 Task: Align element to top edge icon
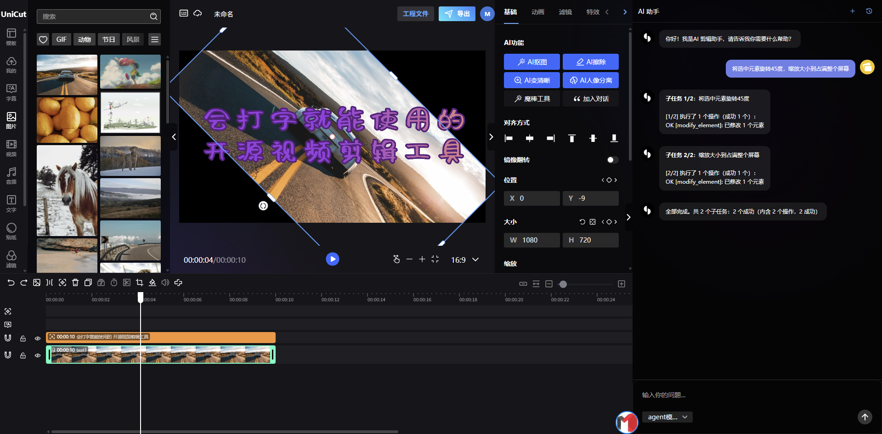[x=572, y=138]
